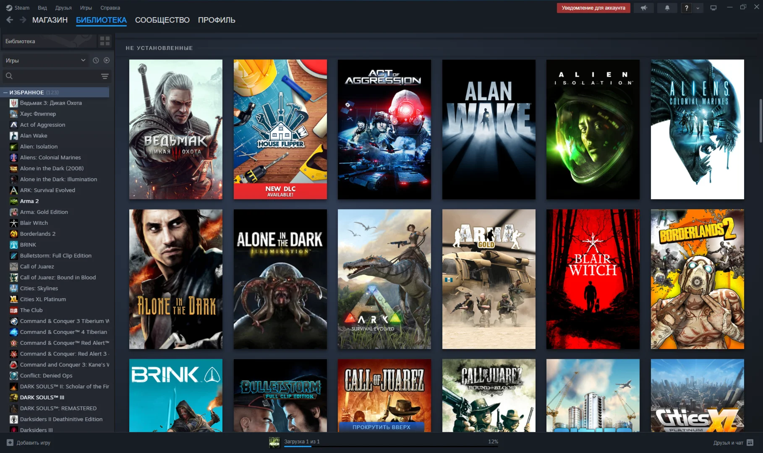The image size is (763, 453).
Task: Switch to Big Picture display mode icon
Action: 713,8
